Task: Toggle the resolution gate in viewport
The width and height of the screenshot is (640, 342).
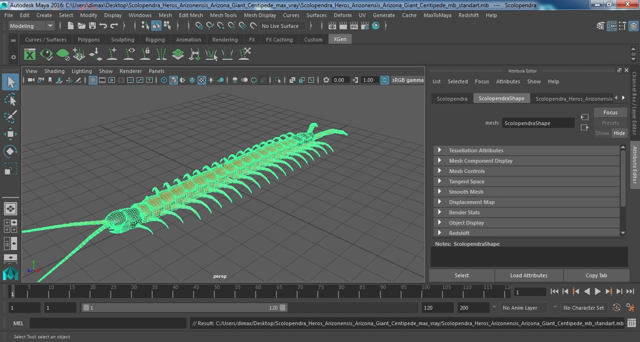Action: (112, 80)
